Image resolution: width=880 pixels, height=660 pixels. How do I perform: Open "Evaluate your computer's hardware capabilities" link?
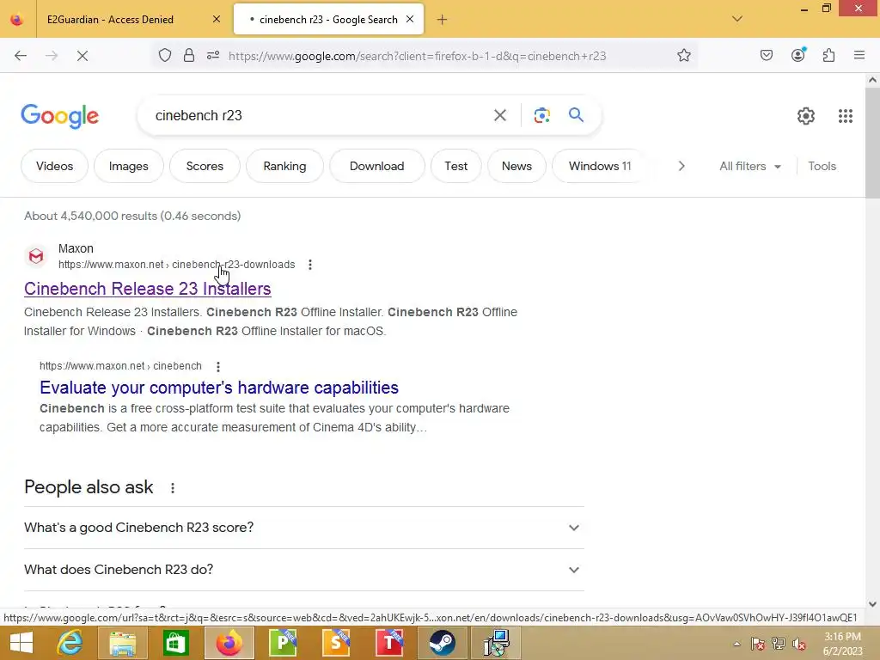219,388
